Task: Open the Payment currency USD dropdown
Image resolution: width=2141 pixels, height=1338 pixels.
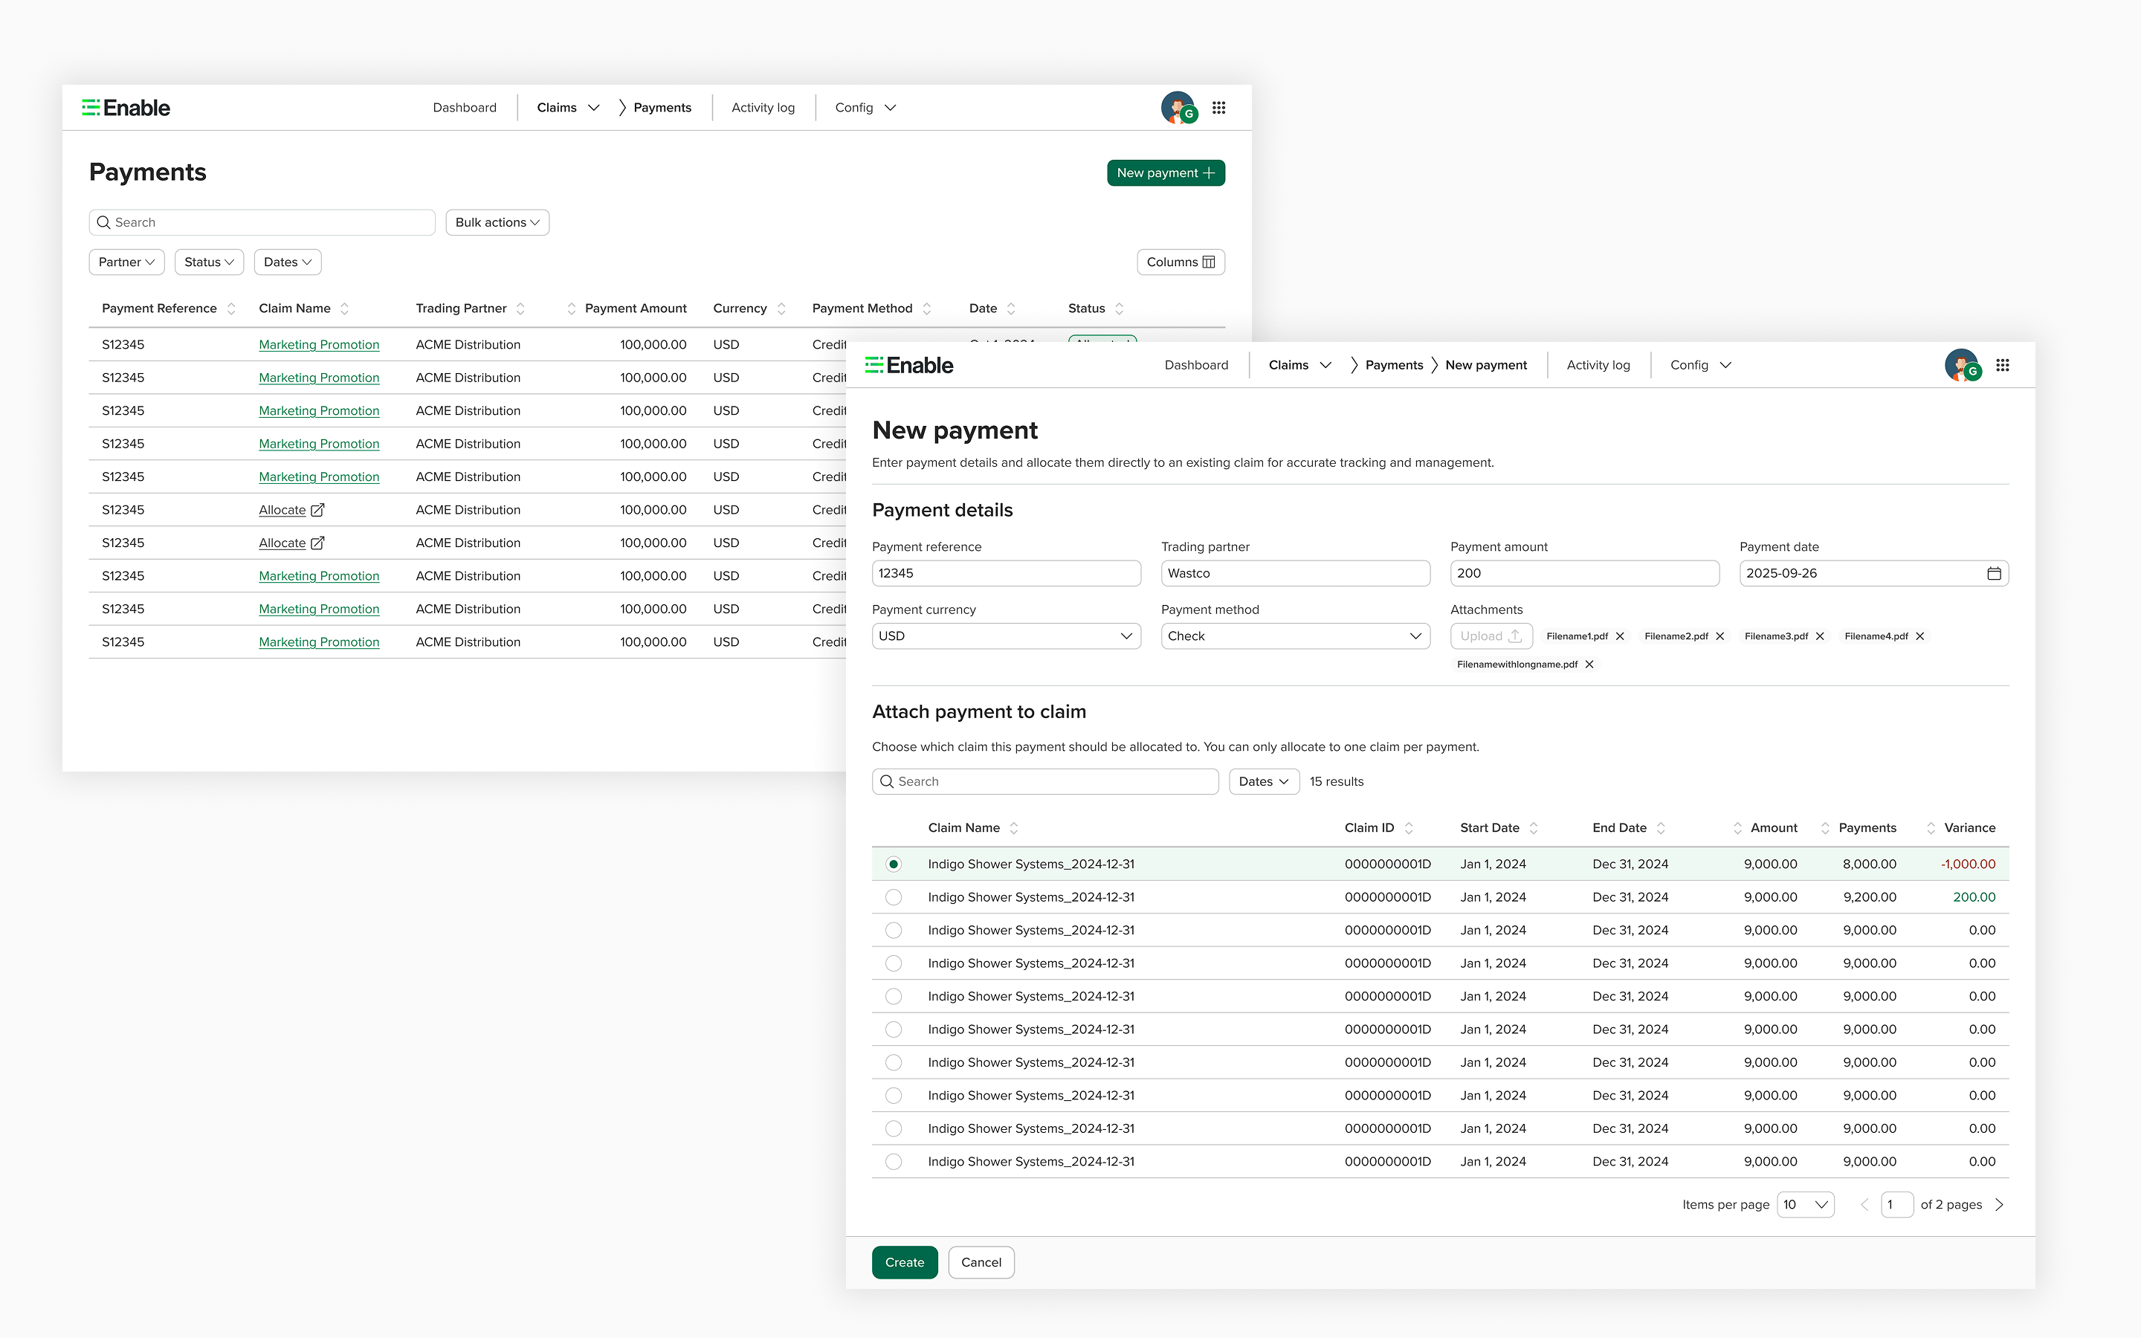Action: point(1005,636)
